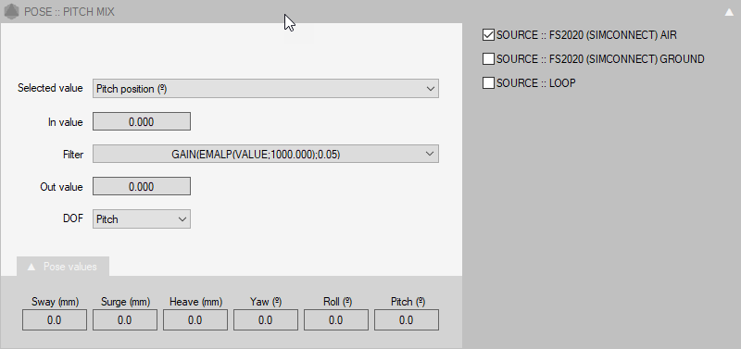Click the 'Roll (º)' label
Screen dimensions: 741x349
coord(337,302)
